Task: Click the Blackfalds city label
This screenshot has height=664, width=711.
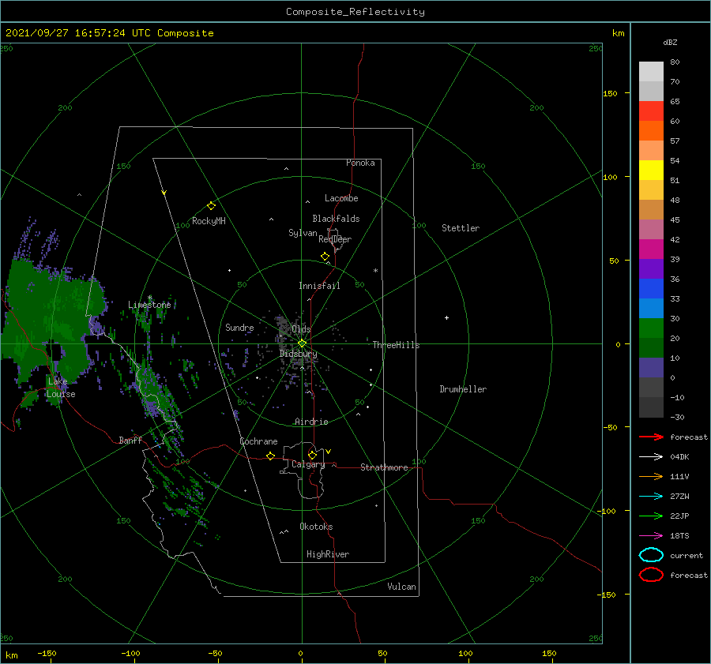Action: click(336, 219)
